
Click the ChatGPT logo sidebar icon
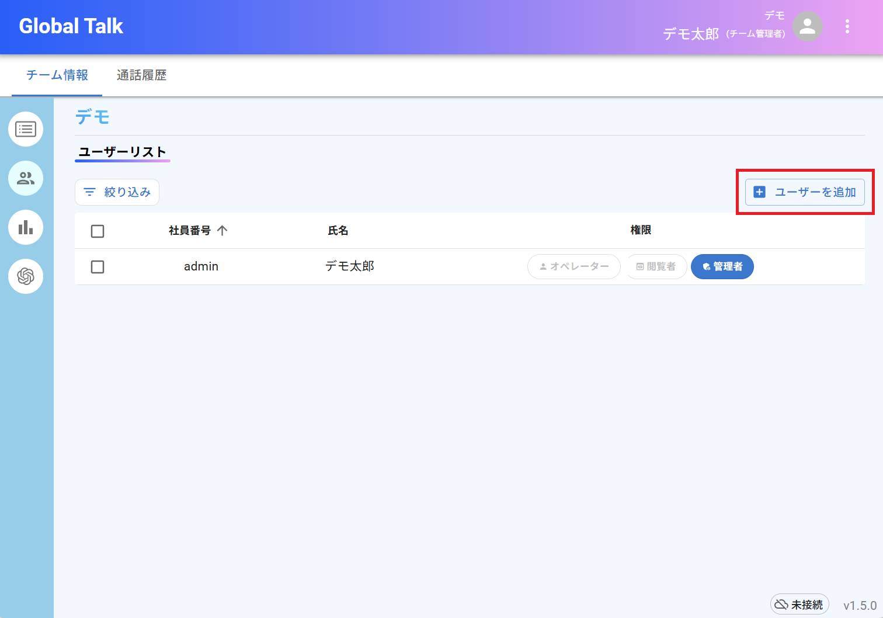[26, 276]
